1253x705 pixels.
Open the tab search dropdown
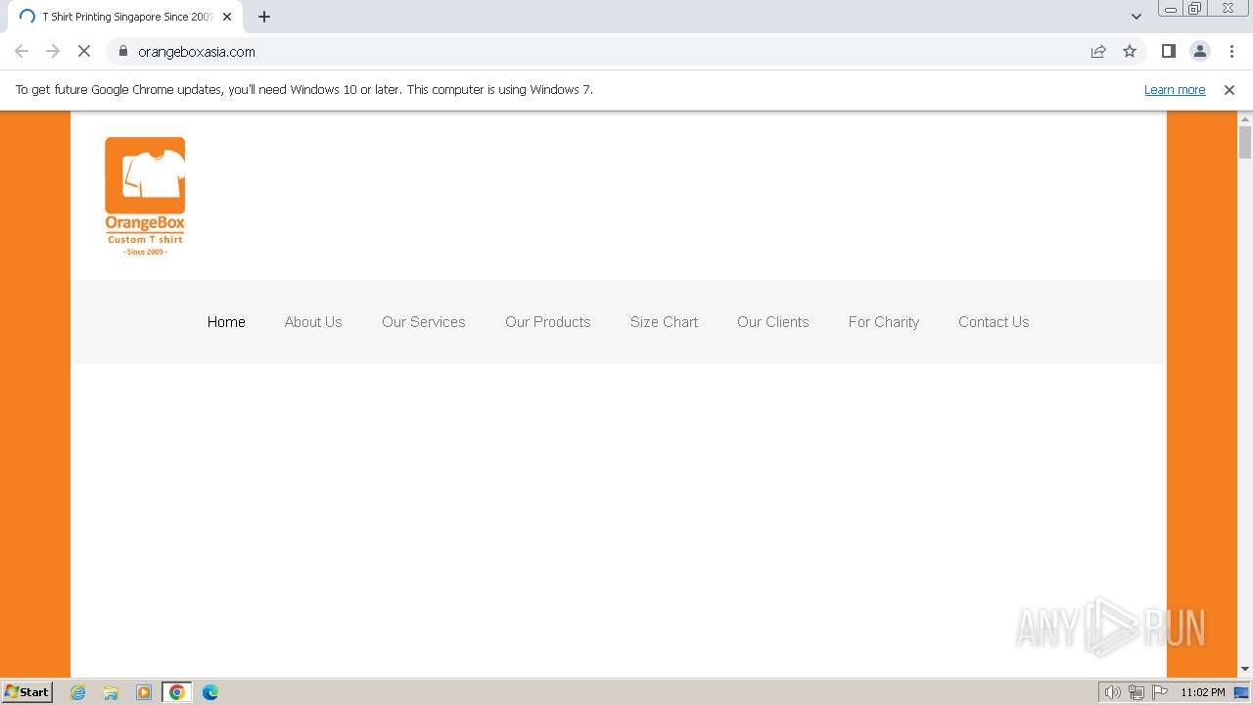(x=1137, y=17)
